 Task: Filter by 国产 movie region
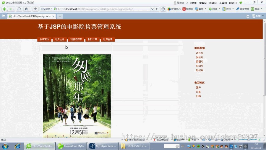tap(198, 87)
